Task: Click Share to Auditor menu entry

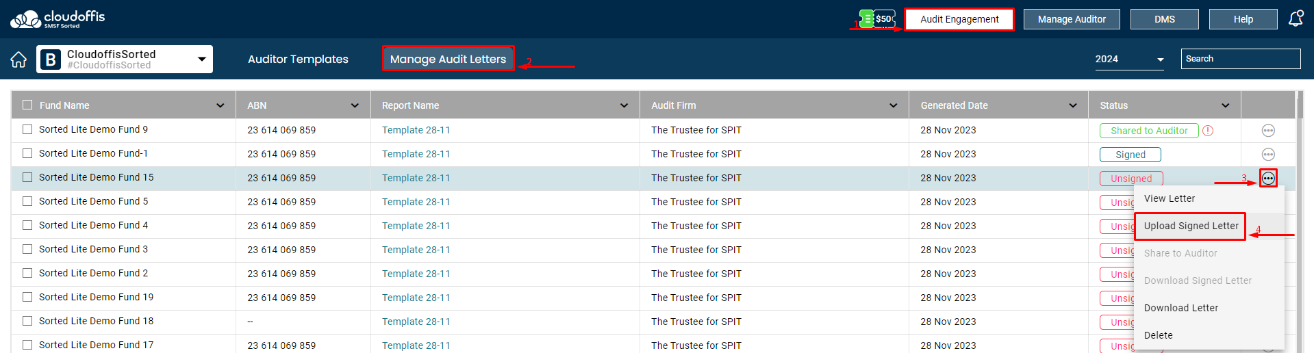Action: [1209, 253]
